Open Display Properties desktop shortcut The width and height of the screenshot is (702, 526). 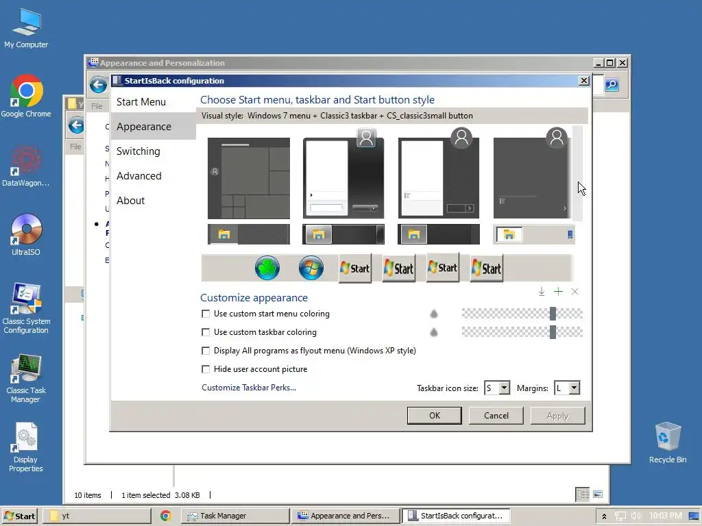click(x=26, y=447)
